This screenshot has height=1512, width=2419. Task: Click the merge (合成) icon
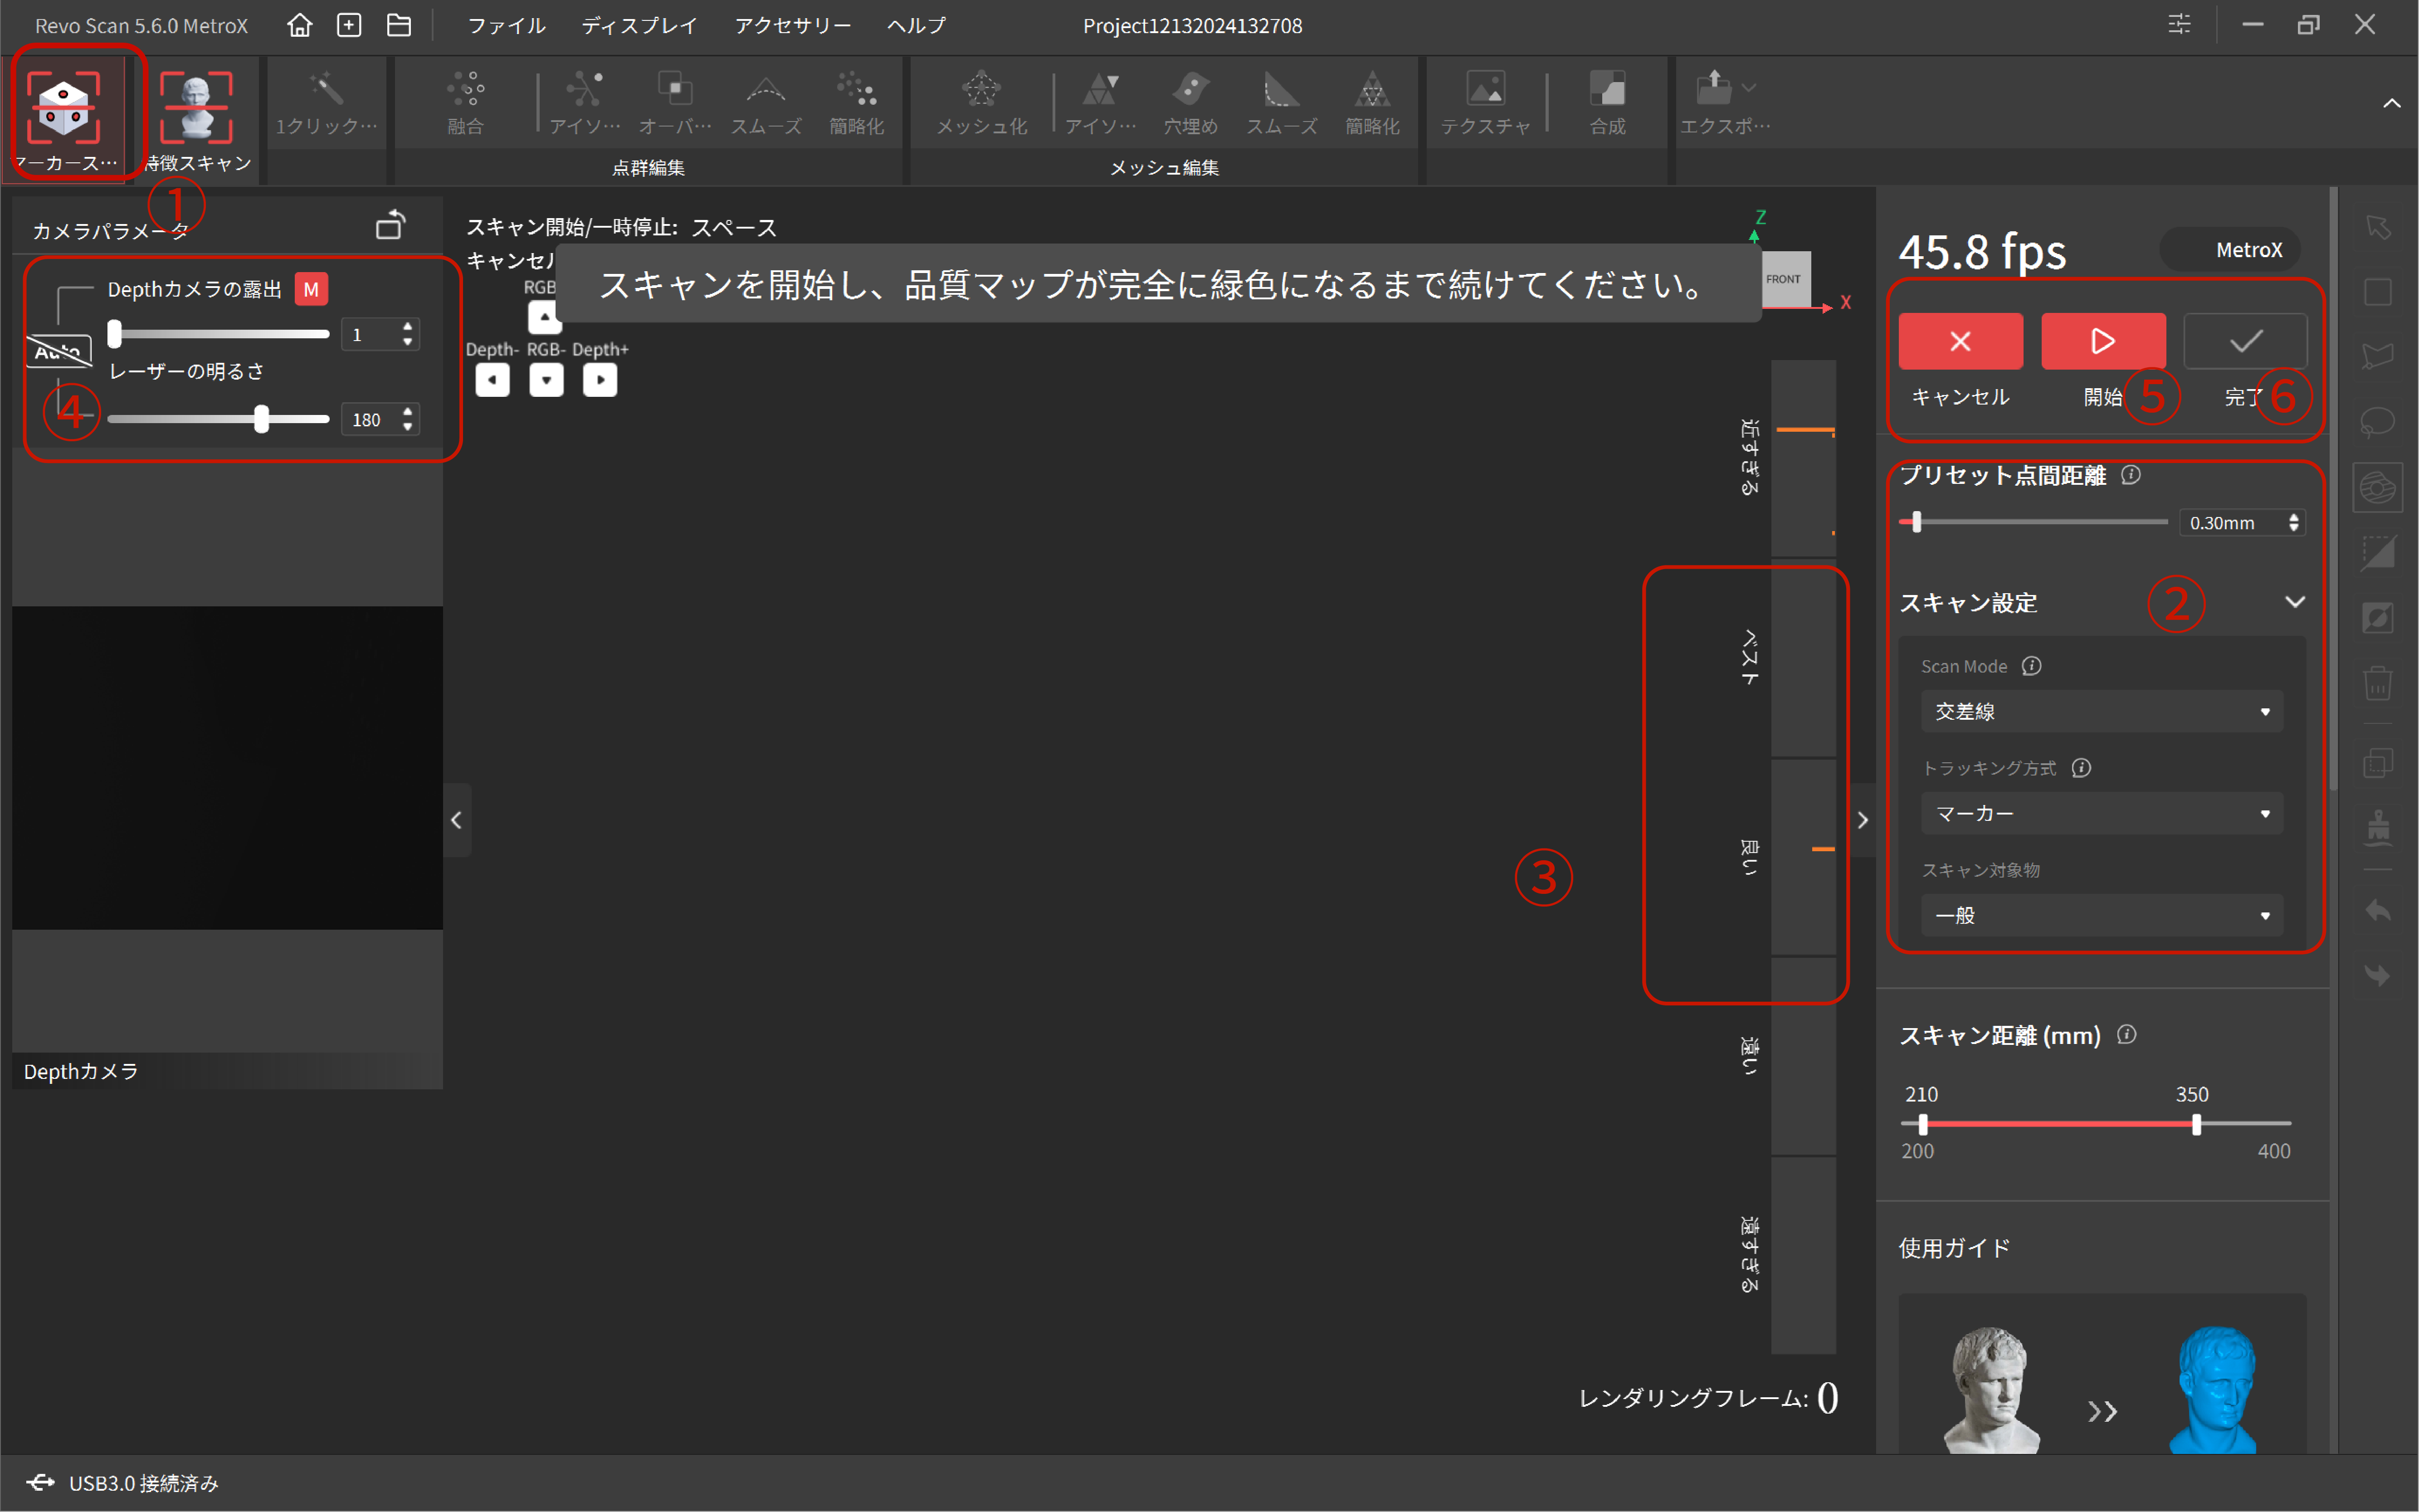click(1607, 89)
